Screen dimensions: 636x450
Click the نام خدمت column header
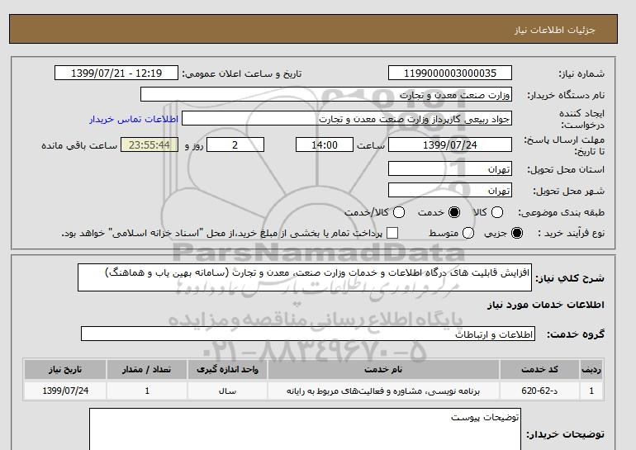point(383,369)
